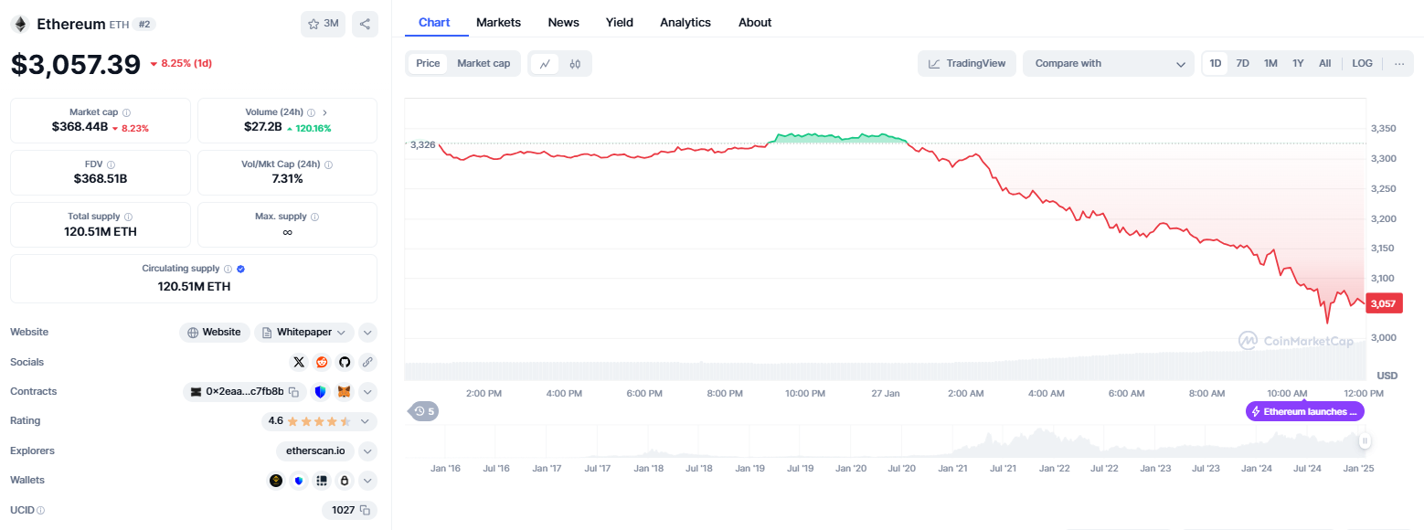
Task: Click the info icon next to Total supply
Action: 129,217
